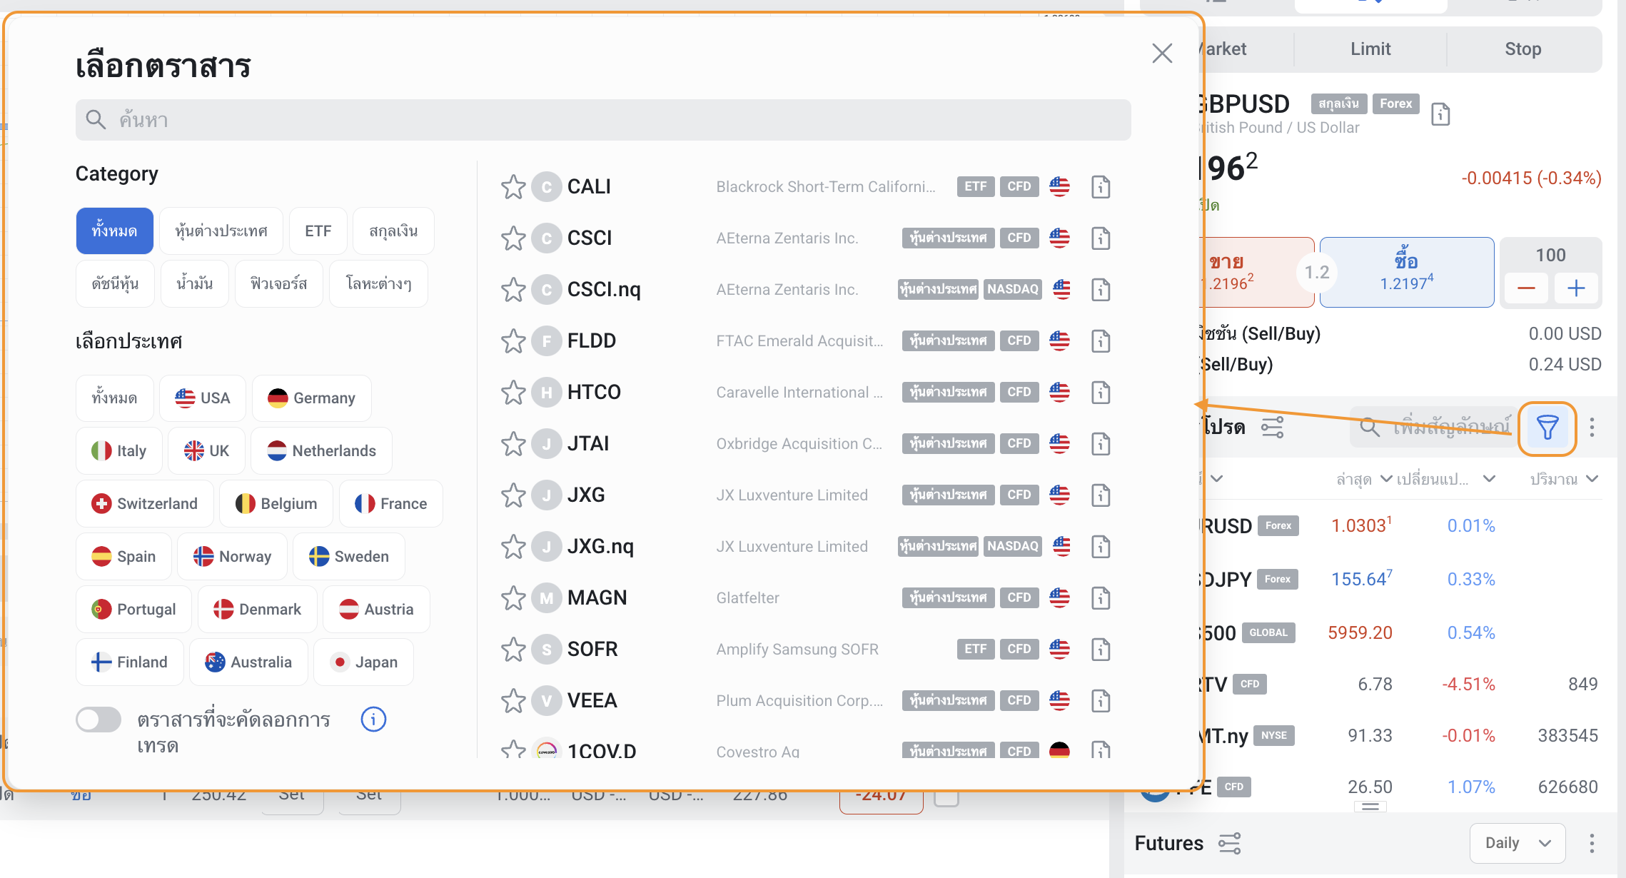Screen dimensions: 1626x878
Task: Open GBPUSD instrument details icon
Action: point(1440,114)
